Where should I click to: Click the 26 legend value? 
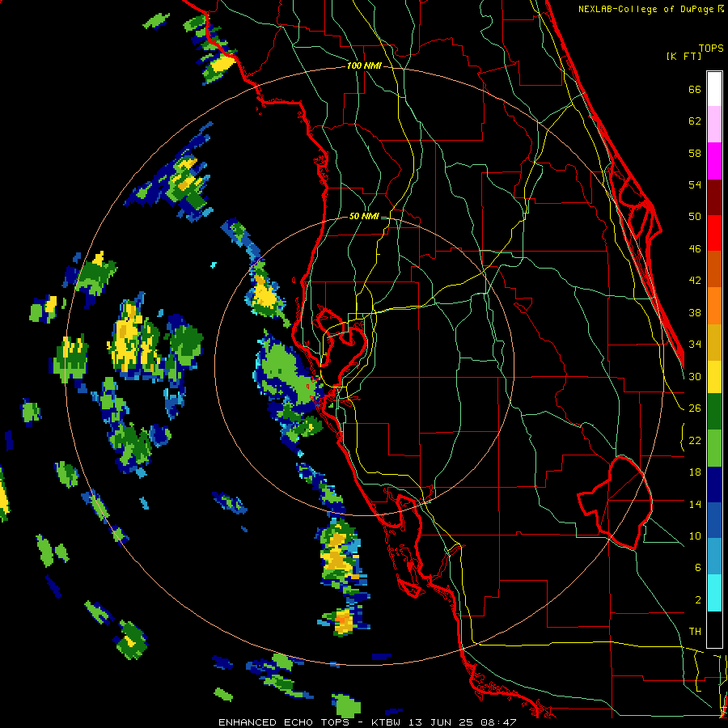695,408
